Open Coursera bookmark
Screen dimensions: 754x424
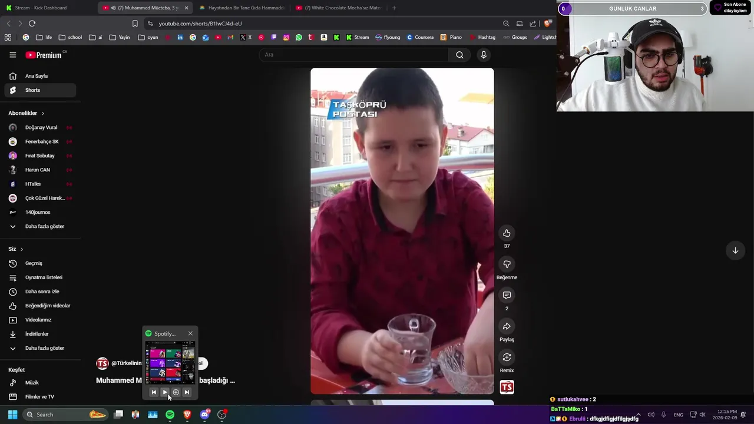(420, 37)
